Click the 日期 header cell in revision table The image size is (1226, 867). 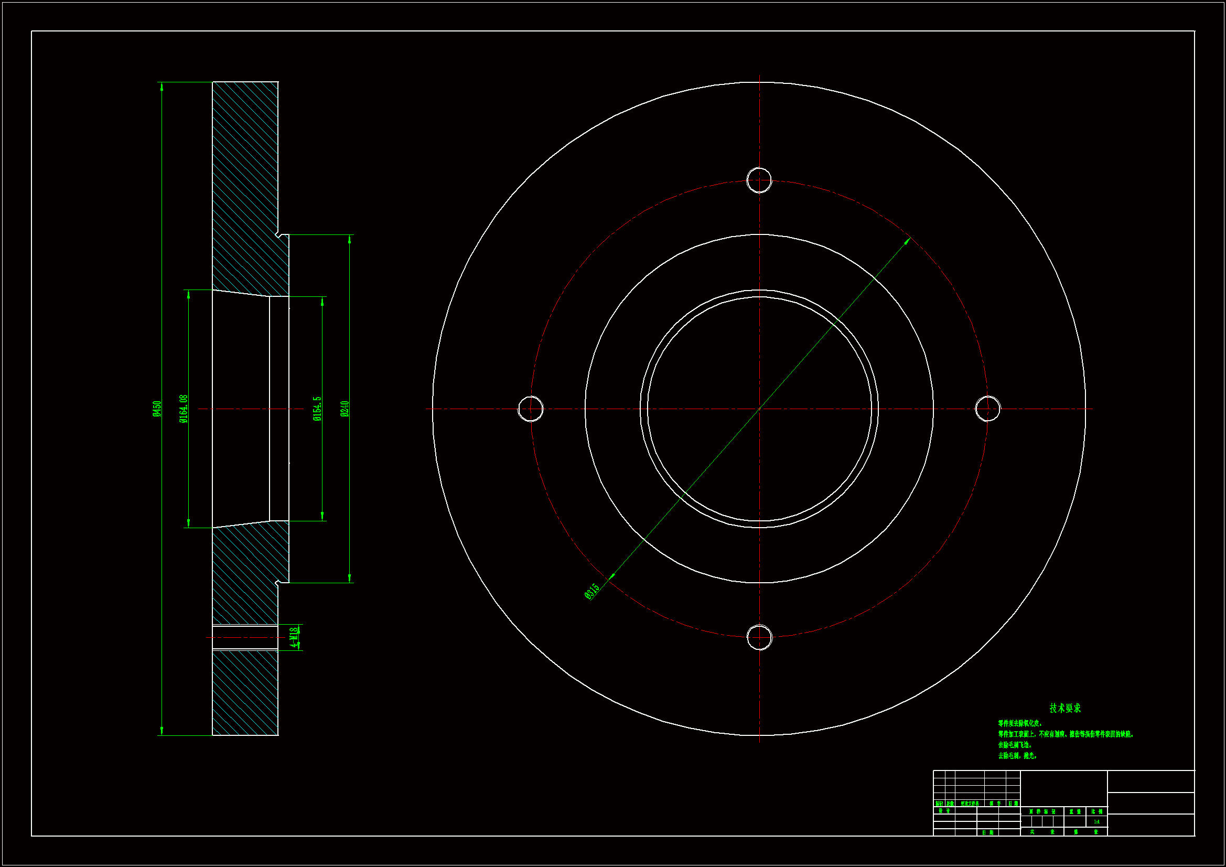coord(1013,804)
